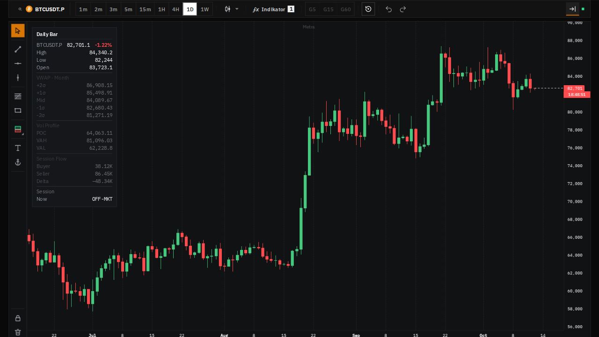This screenshot has height=337, width=599.
Task: Switch to the 2m timeframe
Action: 98,9
